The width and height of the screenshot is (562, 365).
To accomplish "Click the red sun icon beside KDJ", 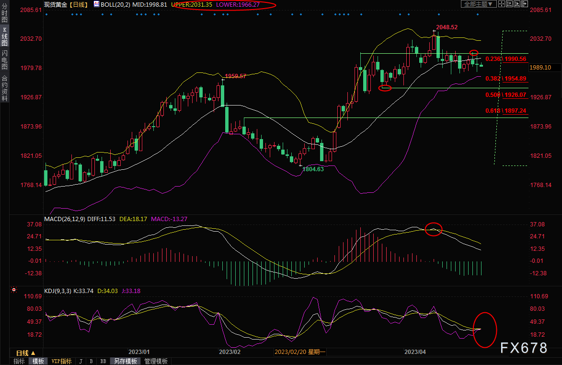I will coord(13,290).
